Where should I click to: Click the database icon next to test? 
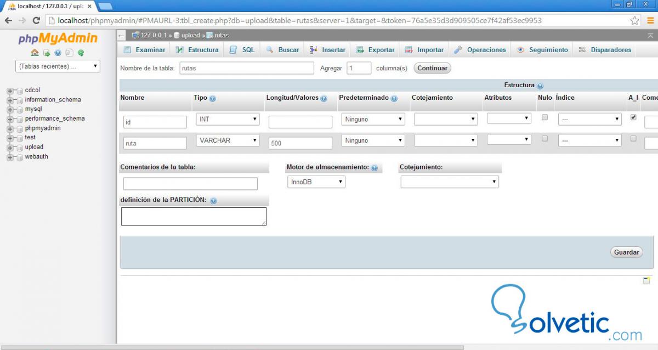[x=20, y=138]
